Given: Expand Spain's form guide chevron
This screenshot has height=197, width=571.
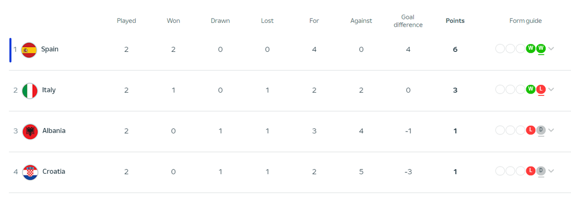Looking at the screenshot, I should 551,49.
